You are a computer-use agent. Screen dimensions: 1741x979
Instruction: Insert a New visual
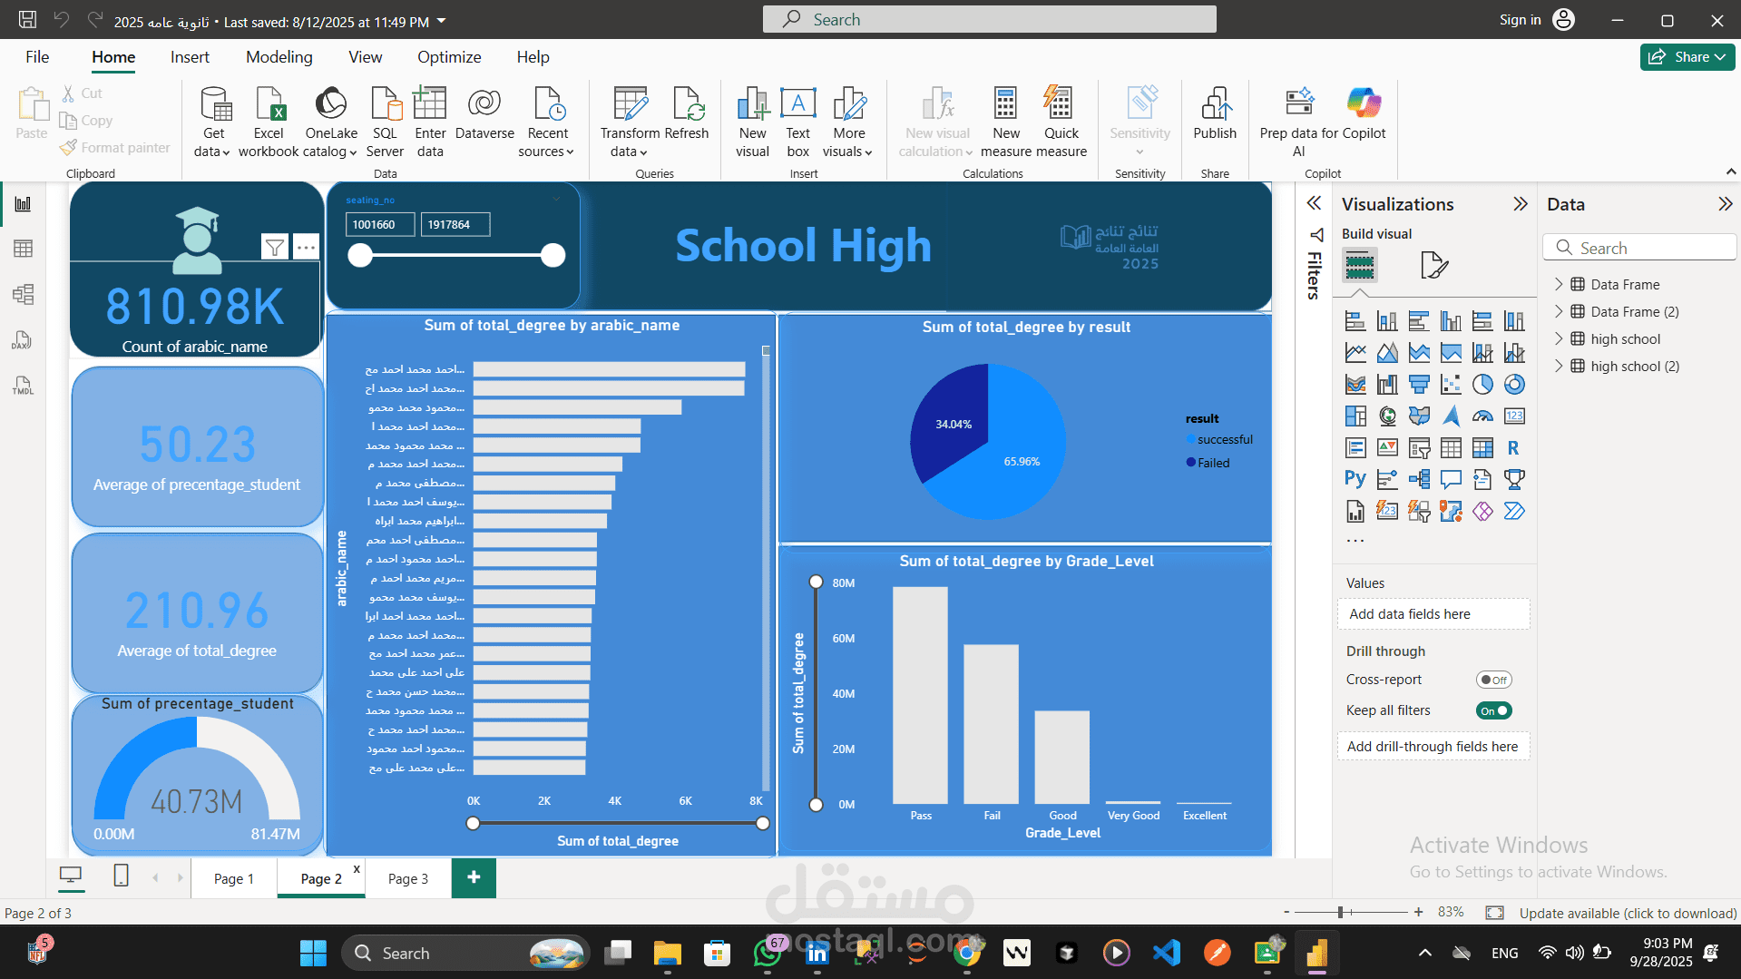coord(752,122)
